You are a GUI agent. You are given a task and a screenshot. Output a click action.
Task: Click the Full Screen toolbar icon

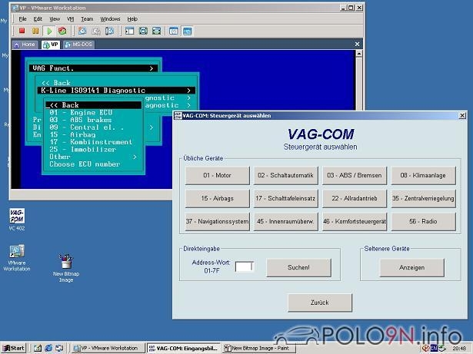(143, 31)
